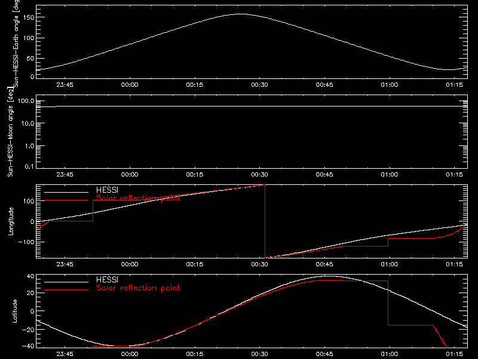Screen dimensions: 478x359
Task: Click the 23:45 time label under Moon angle plot
Action: [x=65, y=175]
